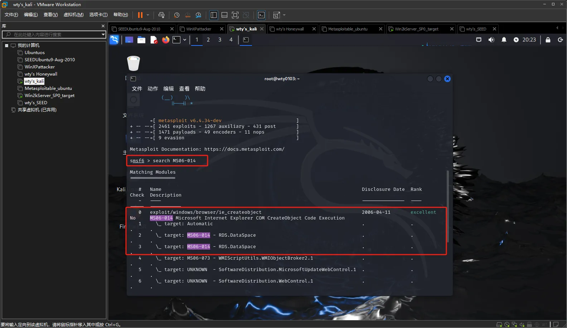Open the power options dropdown arrow
This screenshot has height=328, width=567.
tap(148, 15)
